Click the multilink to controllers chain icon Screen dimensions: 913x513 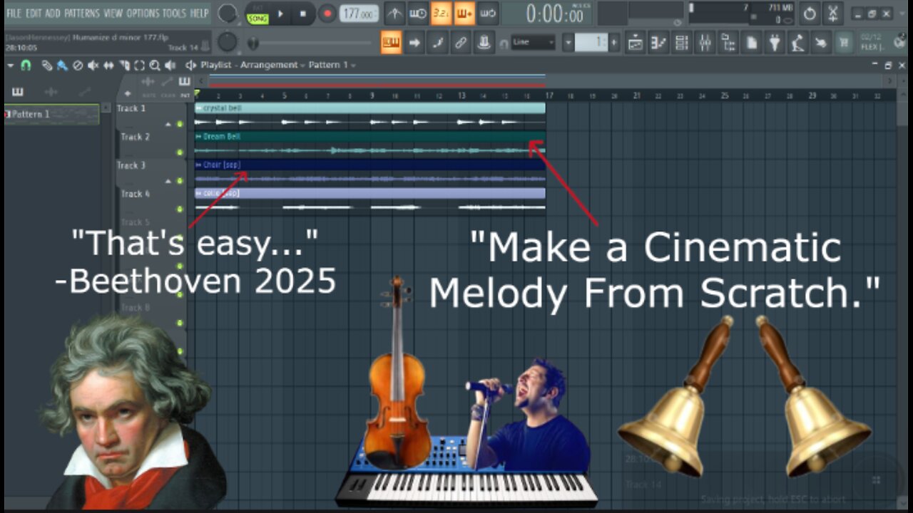click(x=461, y=43)
